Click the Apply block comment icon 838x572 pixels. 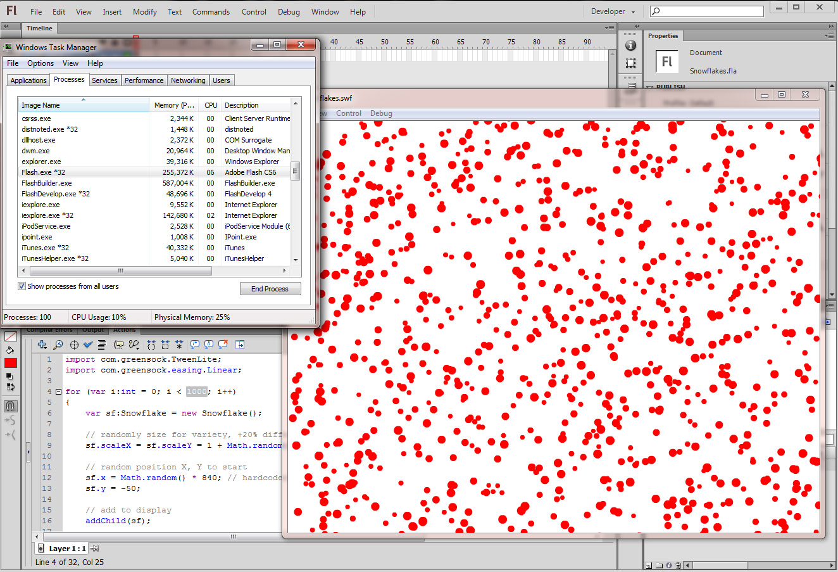click(194, 345)
